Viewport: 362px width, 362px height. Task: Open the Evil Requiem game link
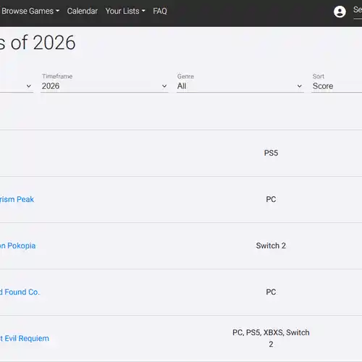point(25,338)
